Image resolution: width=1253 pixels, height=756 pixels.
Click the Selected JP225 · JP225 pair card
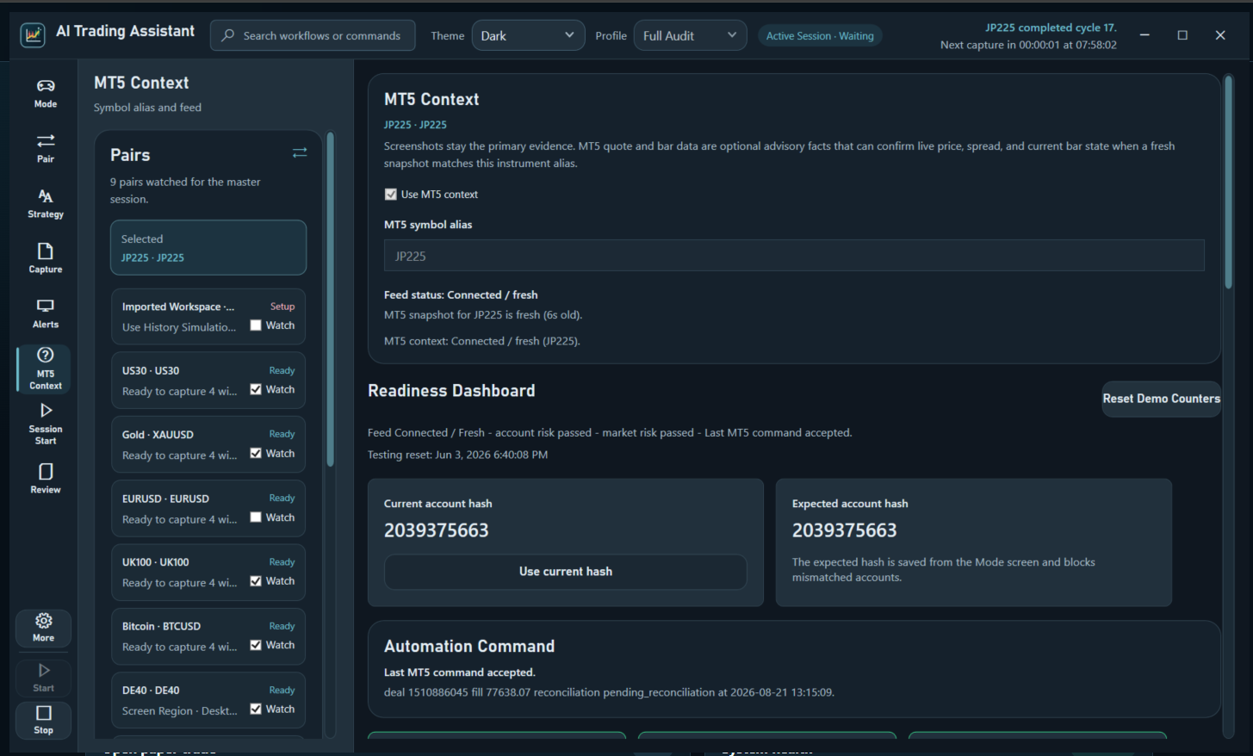[208, 248]
